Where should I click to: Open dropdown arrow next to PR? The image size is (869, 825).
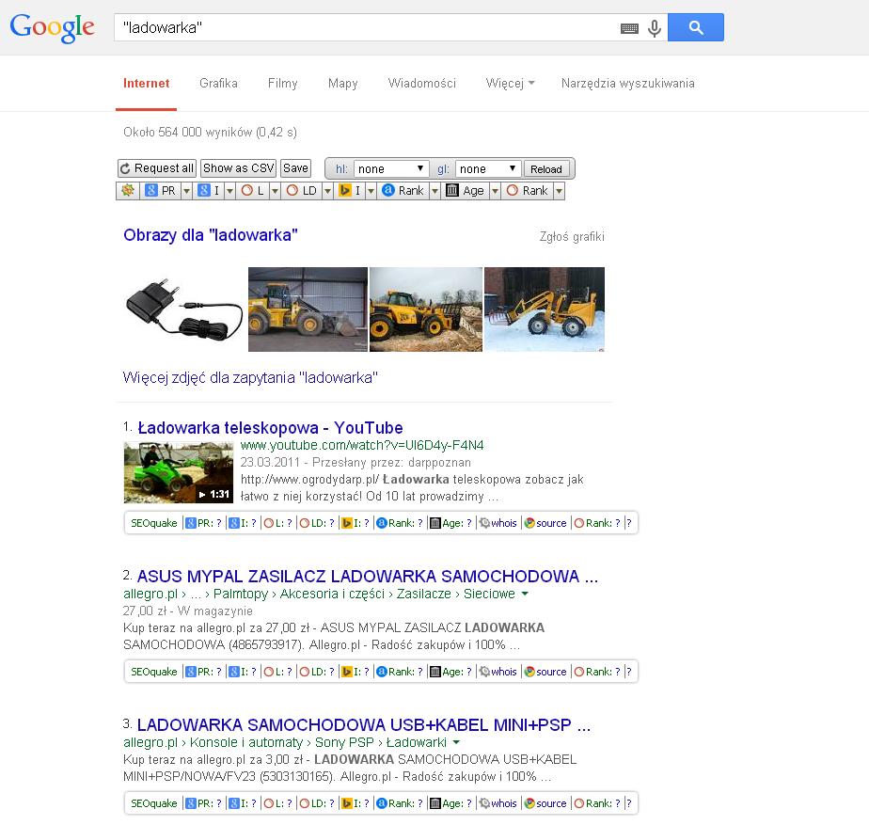tap(187, 191)
